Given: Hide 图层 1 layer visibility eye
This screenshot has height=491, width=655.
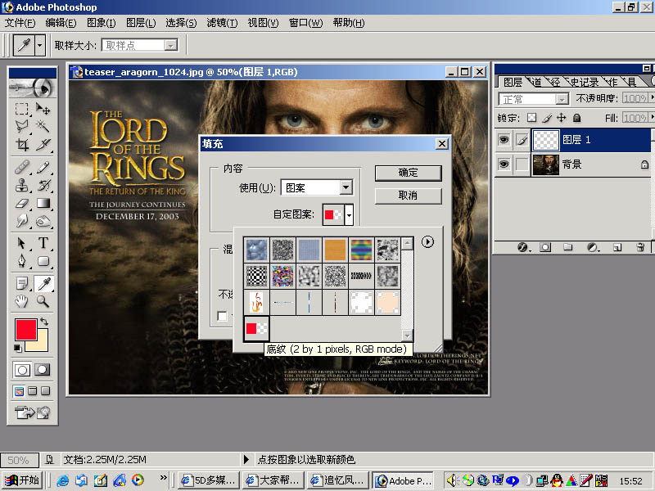Looking at the screenshot, I should (x=504, y=140).
